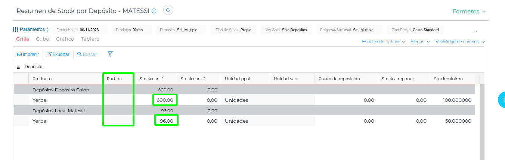Image resolution: width=505 pixels, height=160 pixels.
Task: Expand the Espacio de trabajo menu
Action: click(384, 42)
